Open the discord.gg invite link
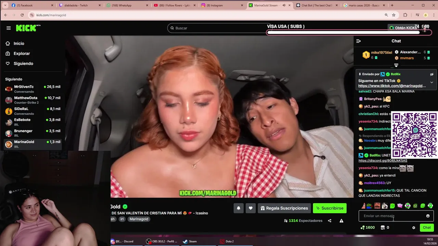The height and width of the screenshot is (246, 438). pos(383,161)
